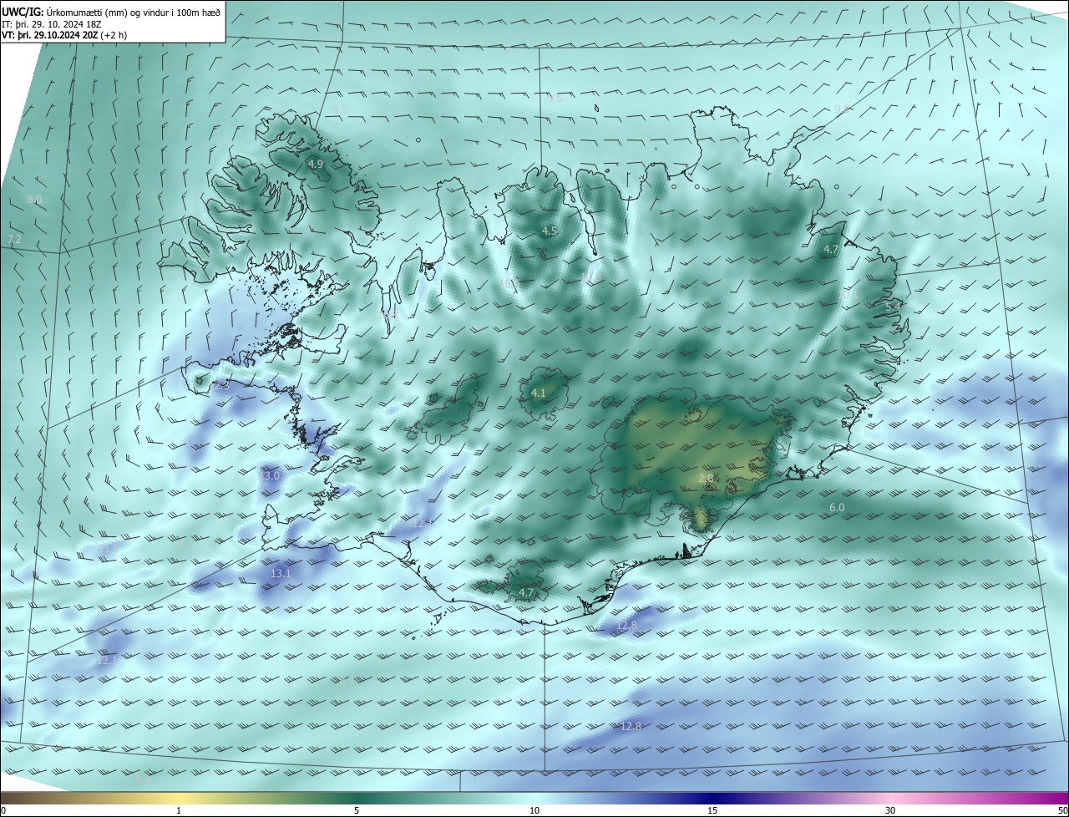Click the 1 tick on the color scale

click(179, 811)
